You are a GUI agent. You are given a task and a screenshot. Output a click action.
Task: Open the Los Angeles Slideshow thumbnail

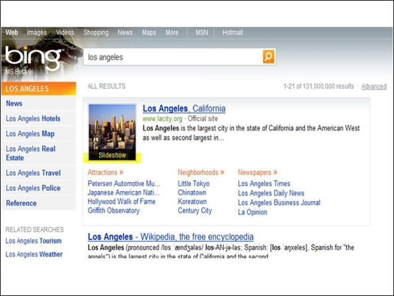(112, 133)
